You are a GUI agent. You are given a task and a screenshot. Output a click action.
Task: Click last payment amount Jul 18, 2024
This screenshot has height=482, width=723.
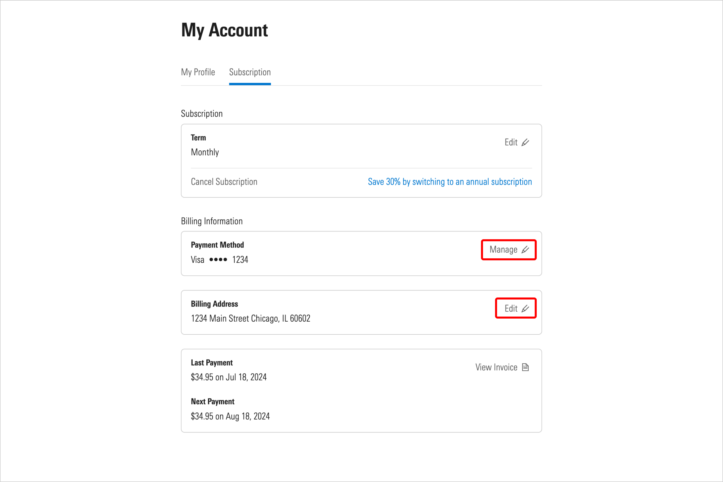click(x=229, y=377)
